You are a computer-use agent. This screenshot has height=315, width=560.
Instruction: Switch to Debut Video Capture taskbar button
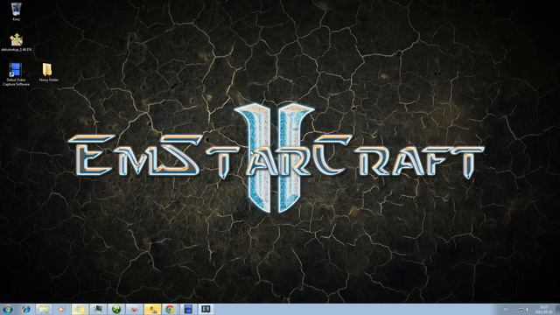pyautogui.click(x=188, y=309)
